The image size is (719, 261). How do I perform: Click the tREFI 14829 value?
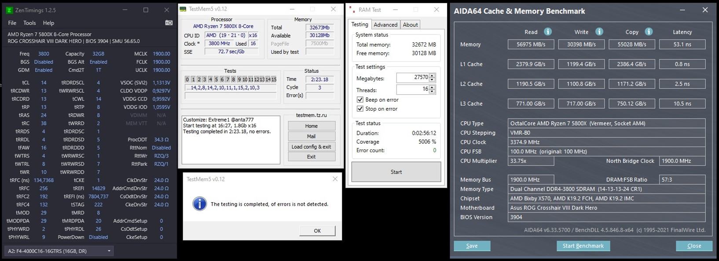click(99, 188)
